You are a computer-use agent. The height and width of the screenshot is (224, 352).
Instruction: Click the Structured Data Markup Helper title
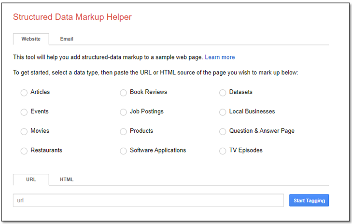(72, 17)
